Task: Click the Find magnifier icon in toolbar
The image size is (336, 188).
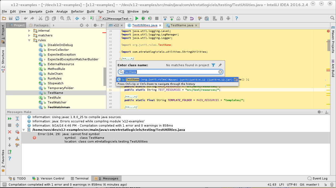Action: coord(62,18)
